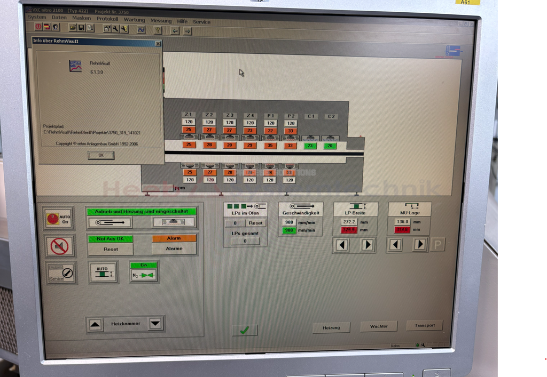Click the Z1 upper setpoint 120 field

click(189, 123)
